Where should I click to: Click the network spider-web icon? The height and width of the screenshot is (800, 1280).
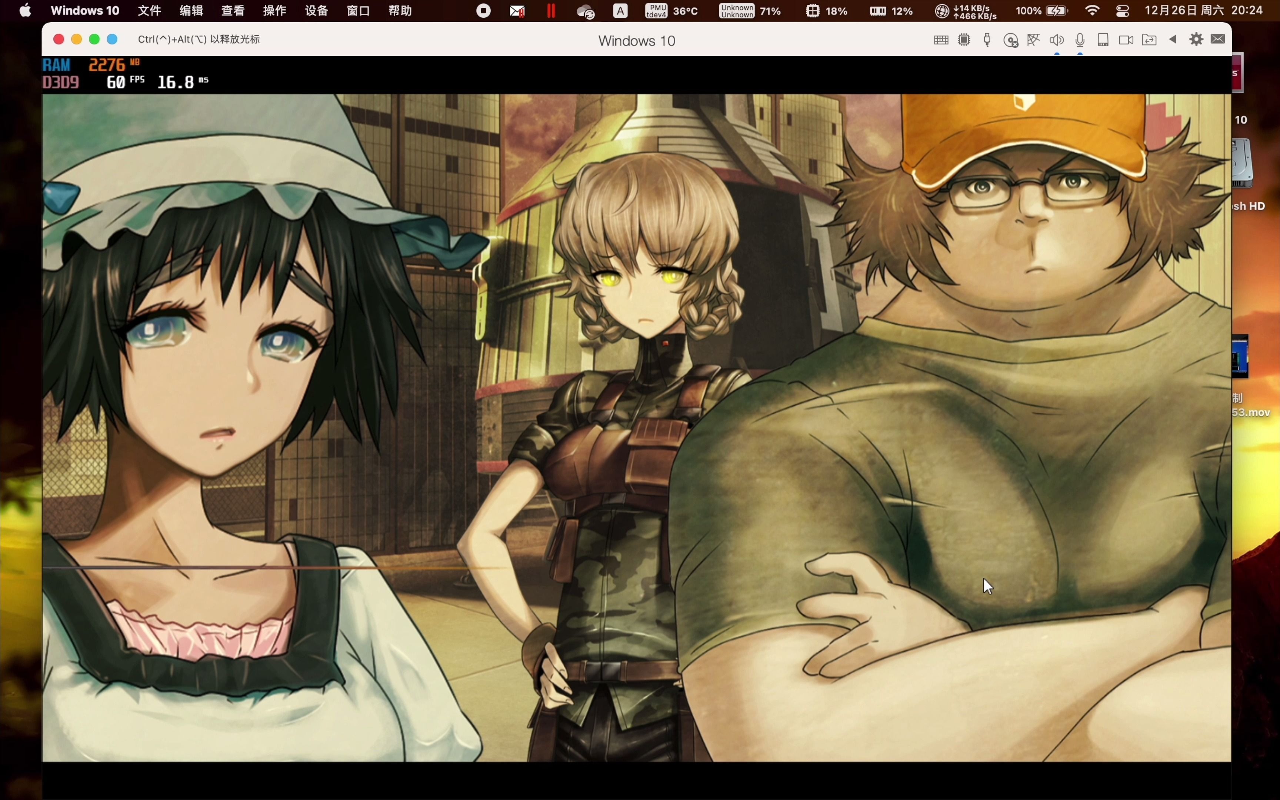pos(1034,40)
